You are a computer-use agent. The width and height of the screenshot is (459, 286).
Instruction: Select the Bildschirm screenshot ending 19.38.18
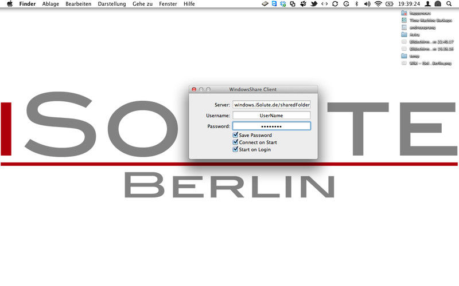[427, 49]
